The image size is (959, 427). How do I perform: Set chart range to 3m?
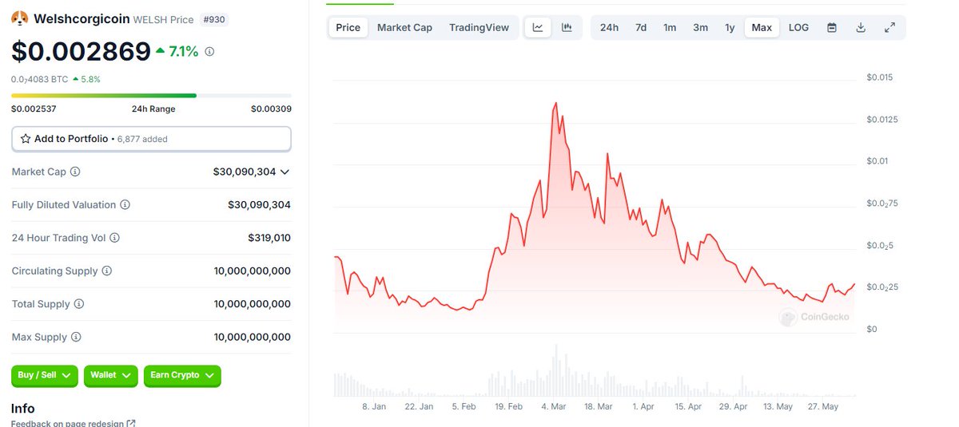pos(700,28)
